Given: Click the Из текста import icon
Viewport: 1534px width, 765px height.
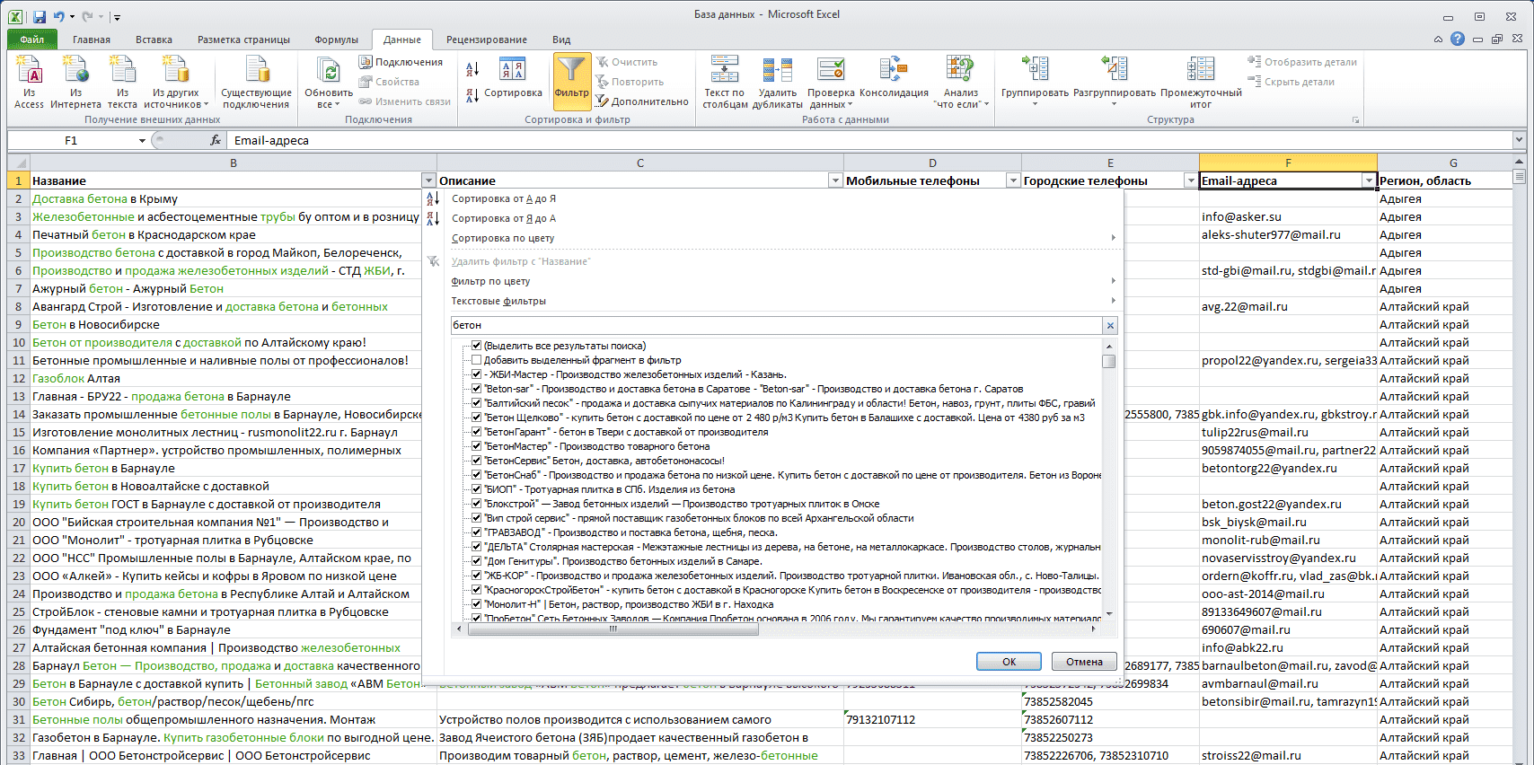Looking at the screenshot, I should tap(122, 82).
